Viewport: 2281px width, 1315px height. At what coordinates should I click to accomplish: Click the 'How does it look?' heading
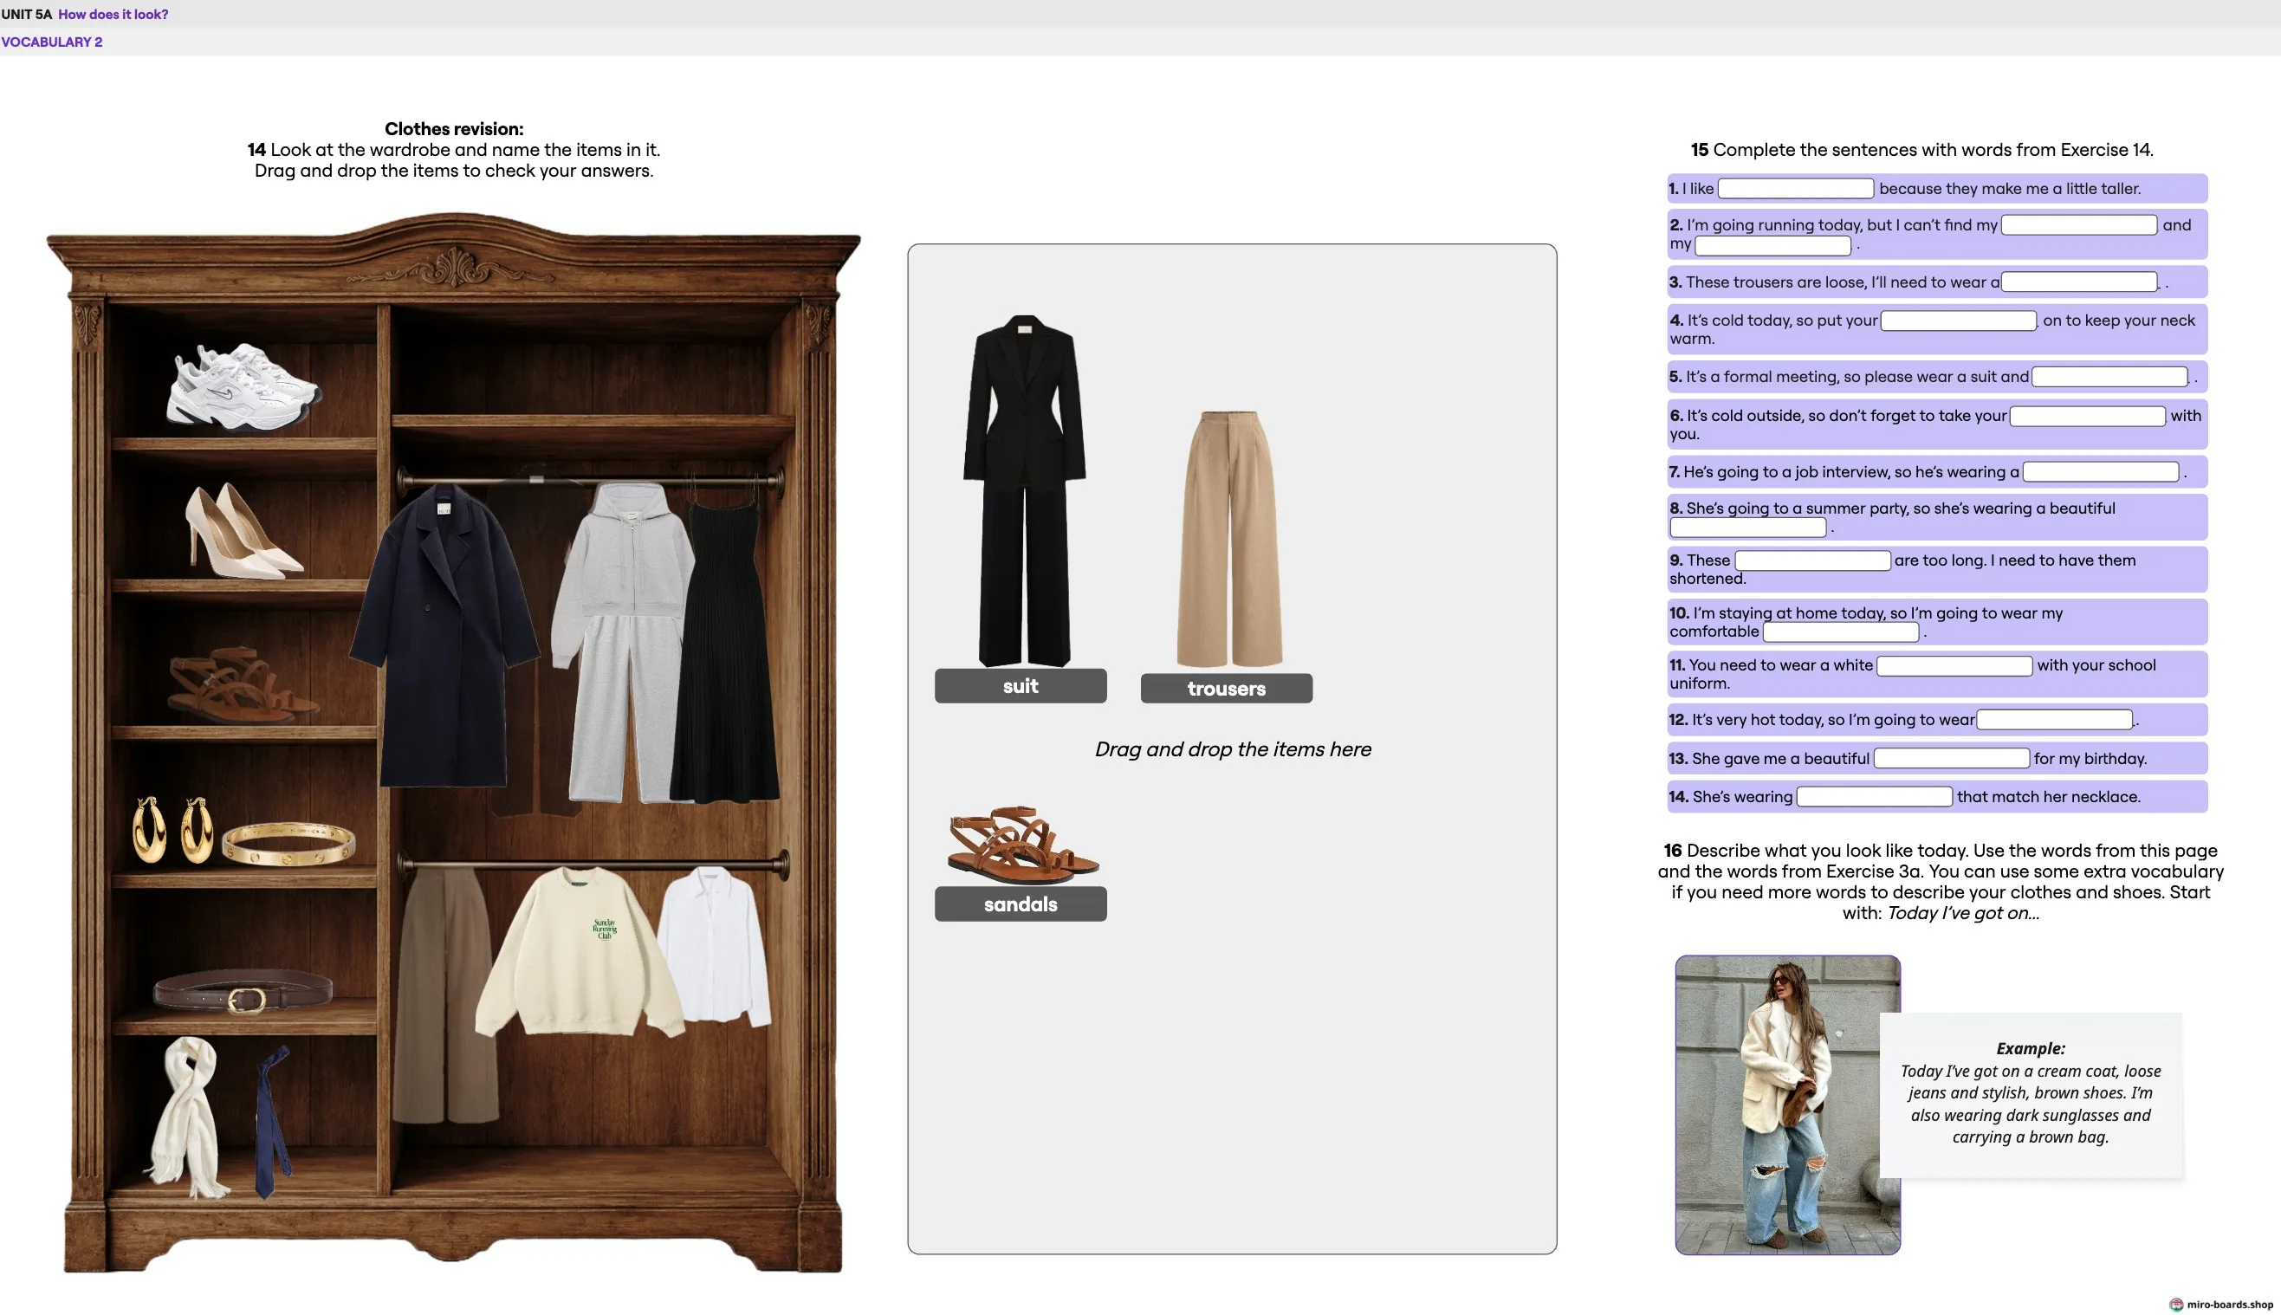click(x=113, y=15)
